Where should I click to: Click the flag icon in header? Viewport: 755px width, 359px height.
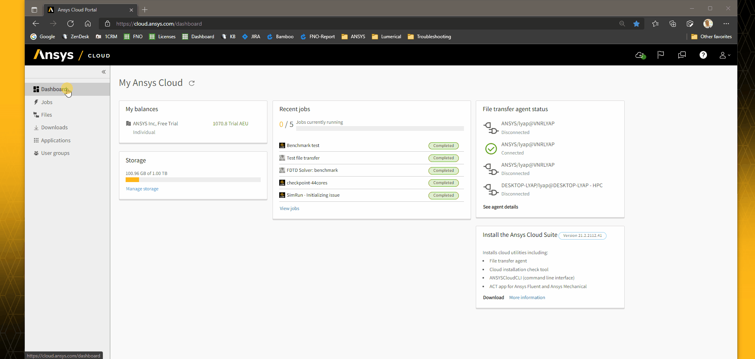click(661, 55)
